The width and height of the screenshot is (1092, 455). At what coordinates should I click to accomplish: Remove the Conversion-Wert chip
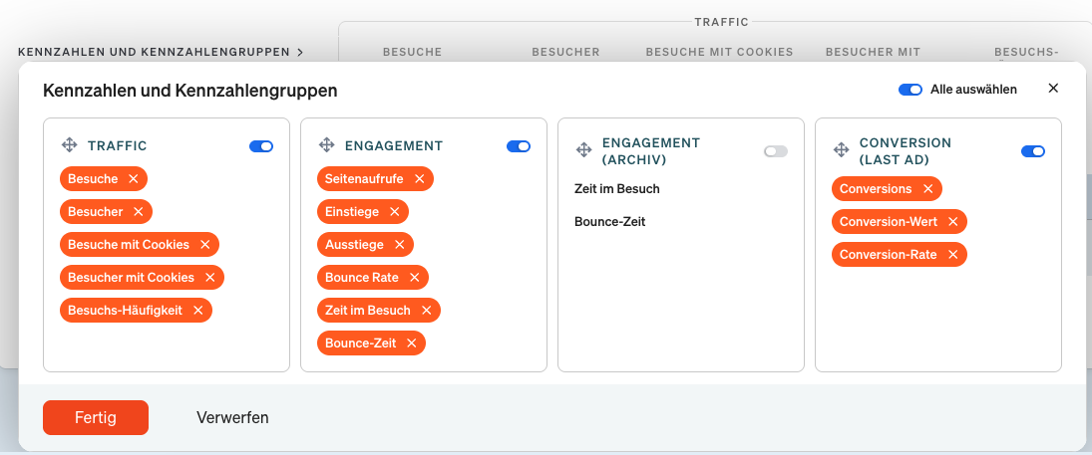pos(952,222)
